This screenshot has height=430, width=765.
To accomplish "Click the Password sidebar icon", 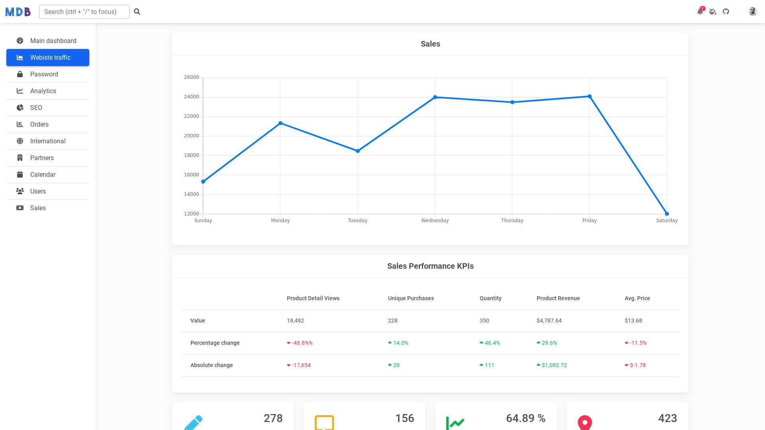I will [x=20, y=74].
